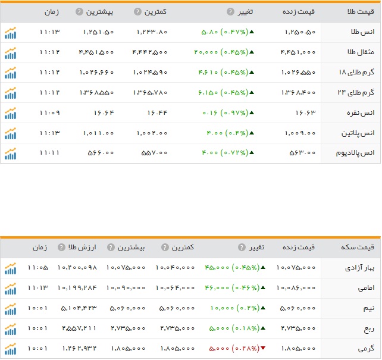
Task: Select انس پالادیوم row label
Action: coord(355,153)
